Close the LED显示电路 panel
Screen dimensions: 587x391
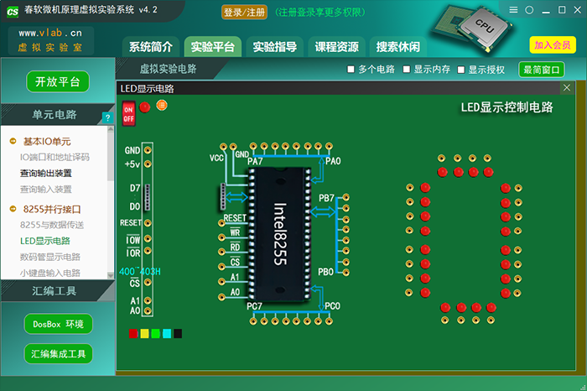pyautogui.click(x=567, y=88)
